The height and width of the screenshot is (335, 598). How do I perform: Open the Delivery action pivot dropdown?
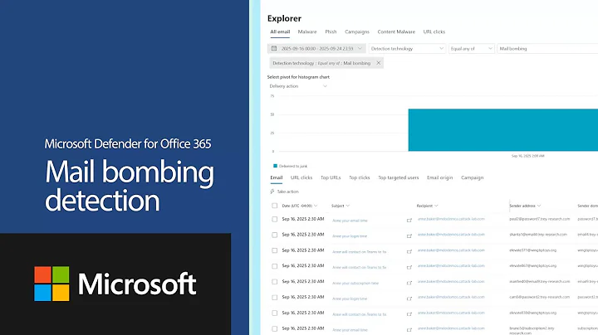coord(298,86)
